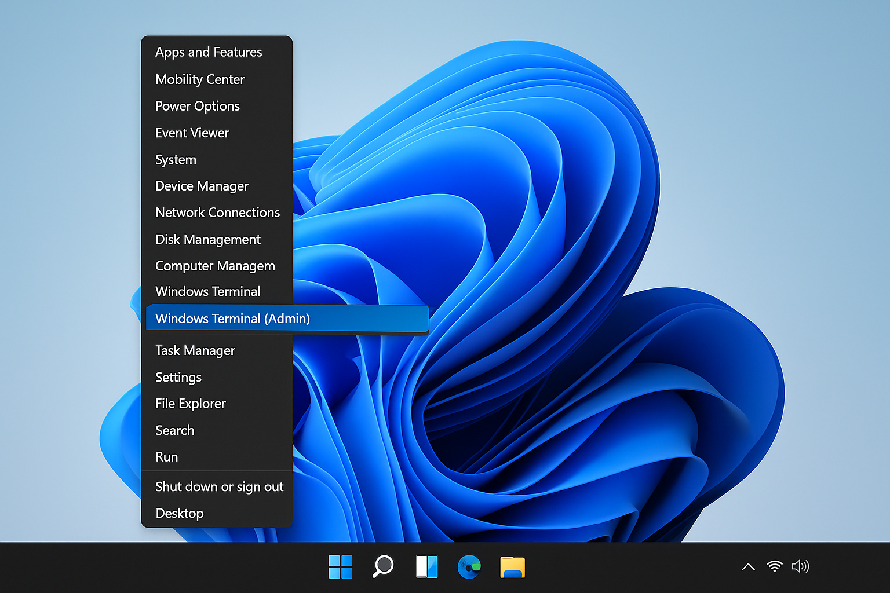Open the volume control in the system tray
890x593 pixels.
tap(801, 566)
